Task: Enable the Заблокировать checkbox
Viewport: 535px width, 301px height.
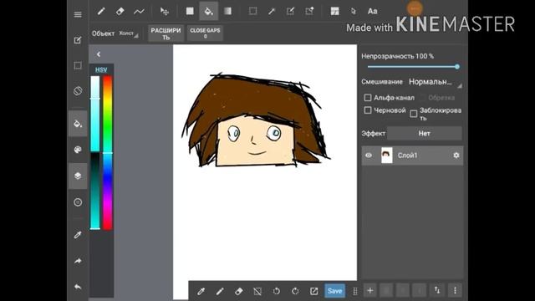Action: point(414,114)
